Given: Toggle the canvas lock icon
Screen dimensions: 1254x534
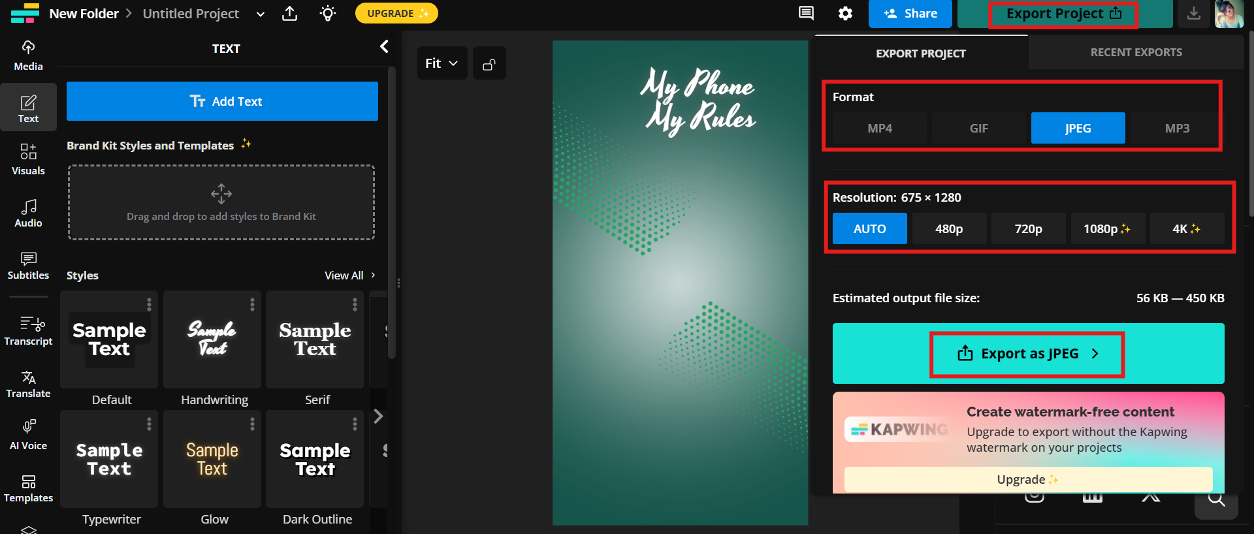Looking at the screenshot, I should tap(489, 63).
